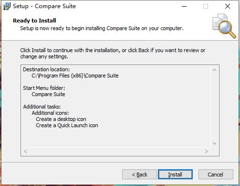Click the scroll up arrow in summary box
240x186 pixels.
click(214, 70)
